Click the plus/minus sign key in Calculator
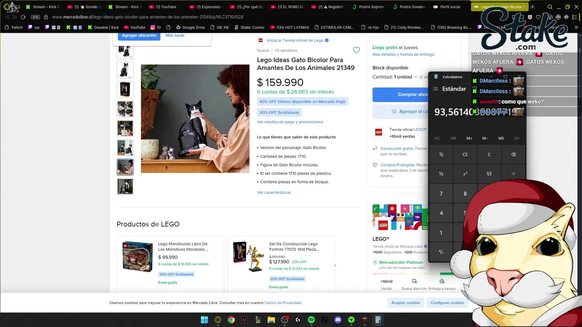The height and width of the screenshot is (327, 582). [x=441, y=252]
